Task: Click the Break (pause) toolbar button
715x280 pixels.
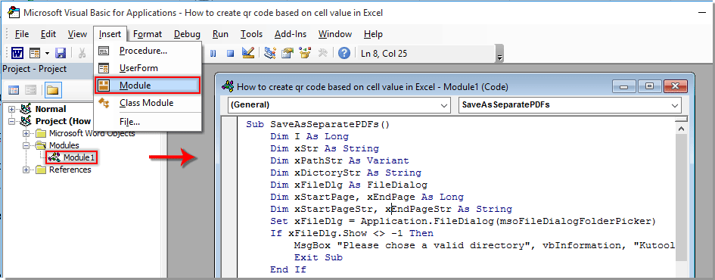Action: tap(213, 54)
